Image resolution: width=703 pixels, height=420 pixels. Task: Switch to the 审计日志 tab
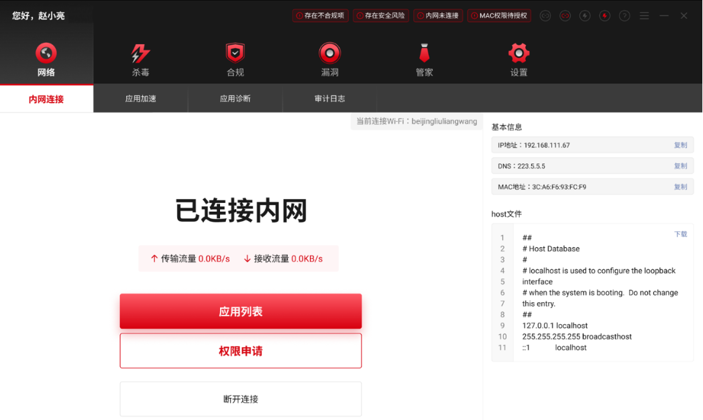pyautogui.click(x=329, y=98)
